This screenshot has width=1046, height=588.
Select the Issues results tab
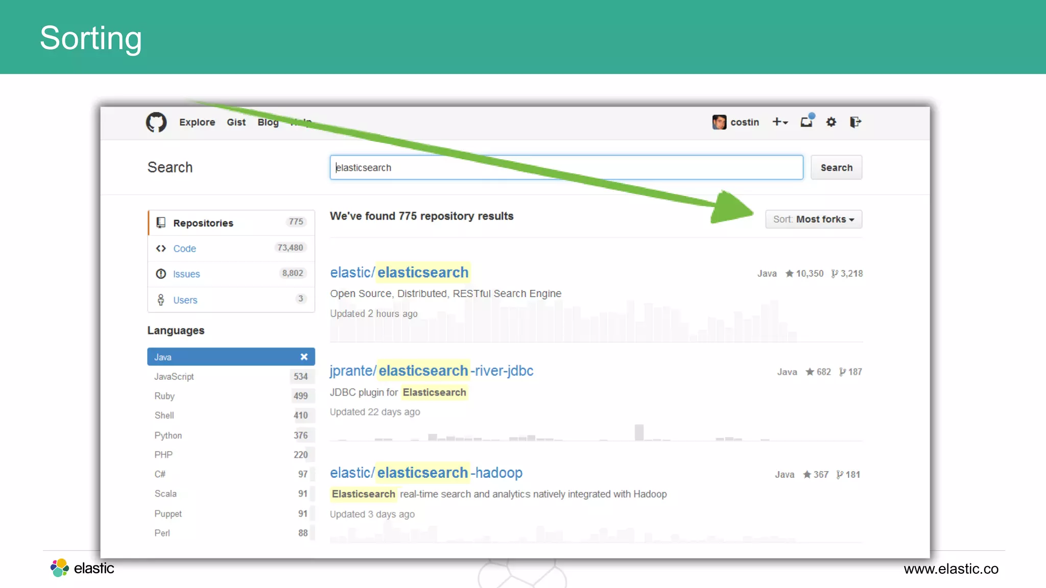tap(231, 274)
